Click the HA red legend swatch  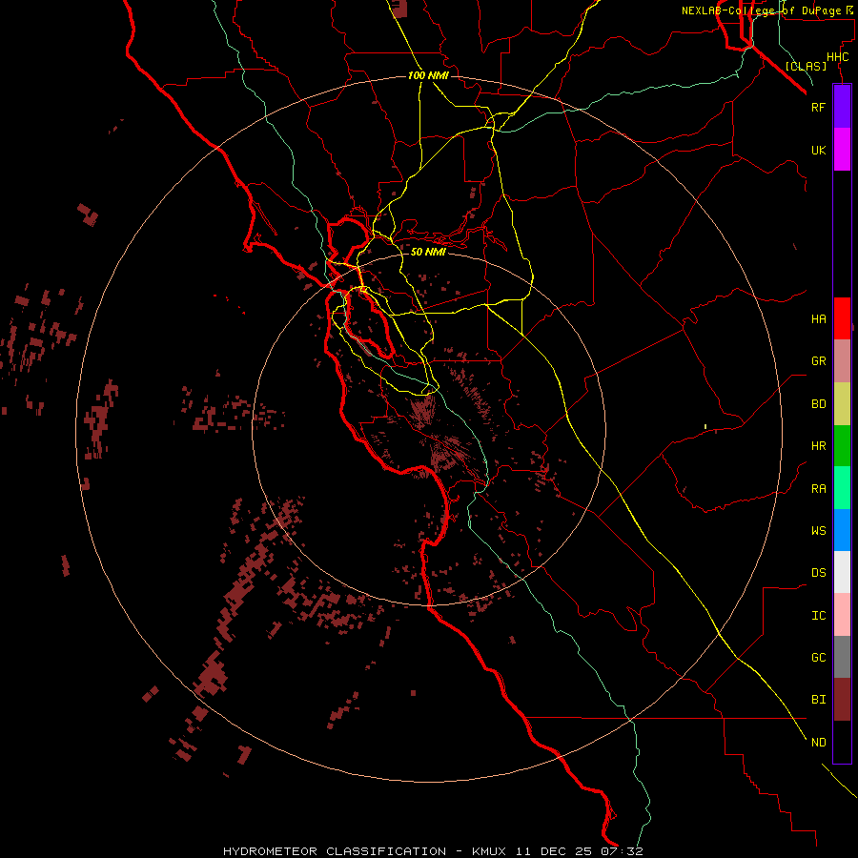pyautogui.click(x=842, y=318)
